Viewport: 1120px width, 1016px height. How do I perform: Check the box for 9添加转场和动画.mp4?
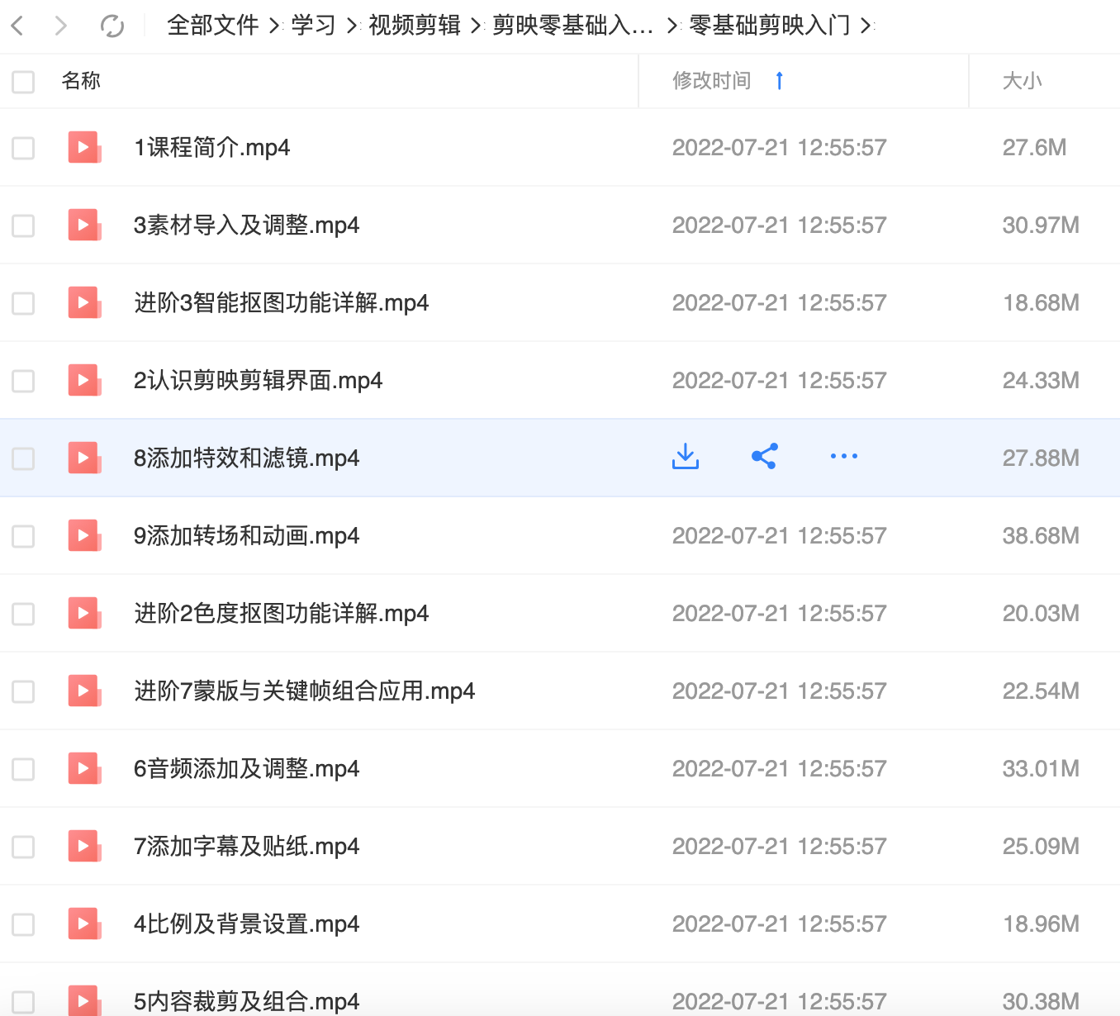point(23,537)
